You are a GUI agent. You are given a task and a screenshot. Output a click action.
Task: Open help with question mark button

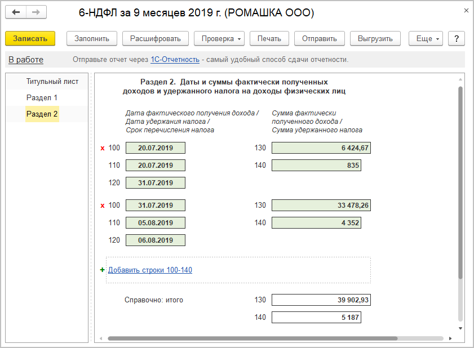click(456, 38)
